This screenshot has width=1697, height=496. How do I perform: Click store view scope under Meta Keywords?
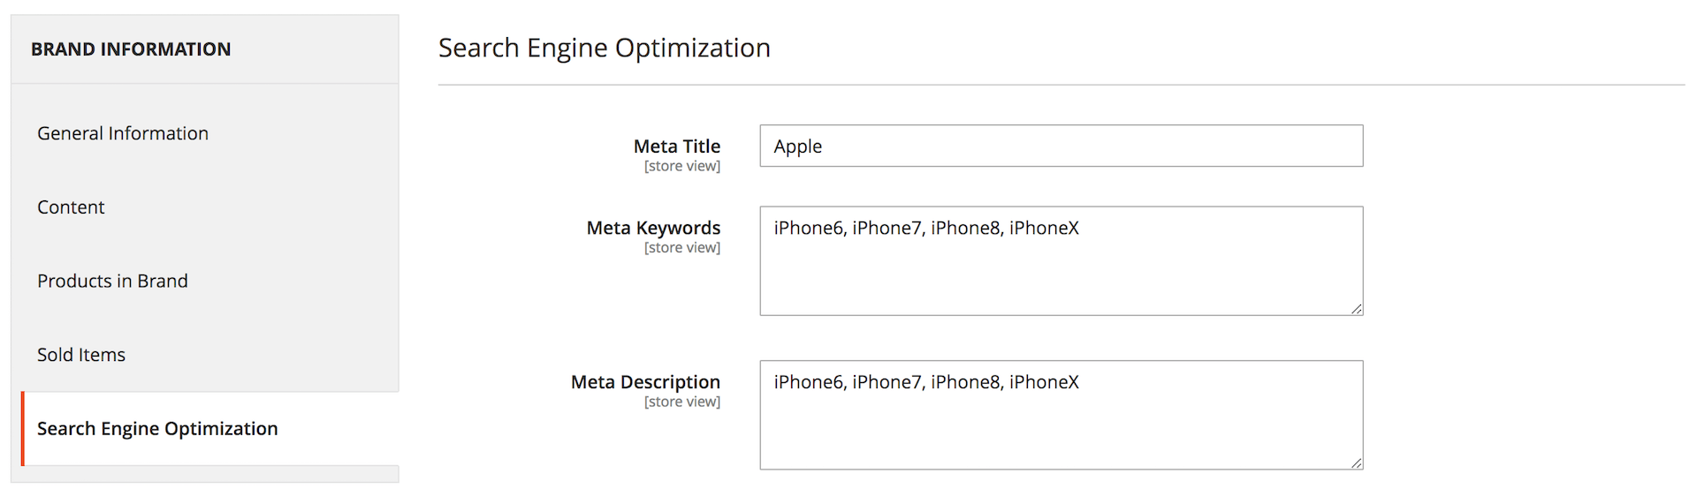[681, 248]
